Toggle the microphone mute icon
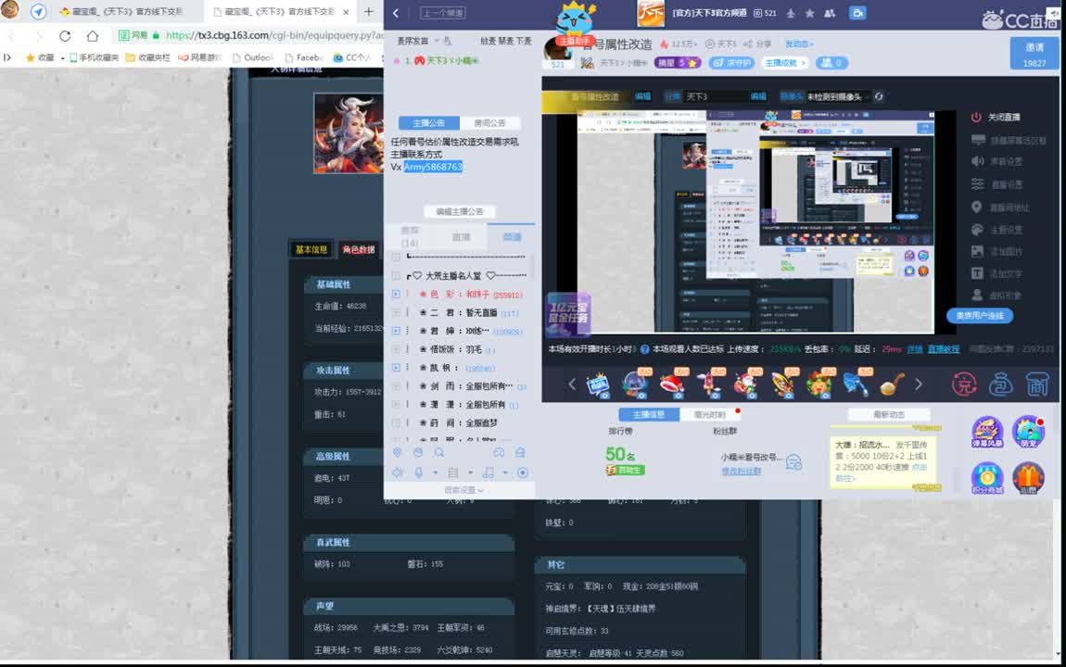1066x667 pixels. tap(418, 472)
